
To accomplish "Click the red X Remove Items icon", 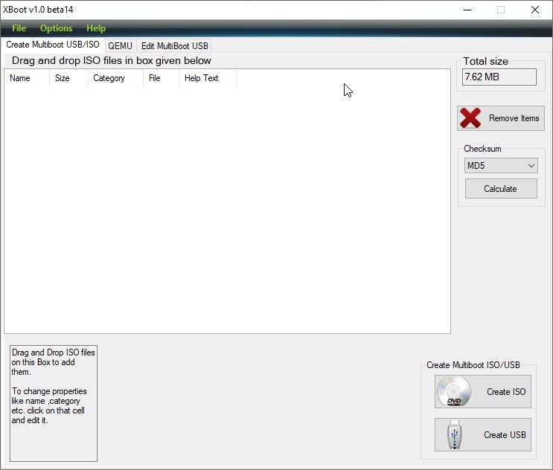I will pyautogui.click(x=470, y=118).
